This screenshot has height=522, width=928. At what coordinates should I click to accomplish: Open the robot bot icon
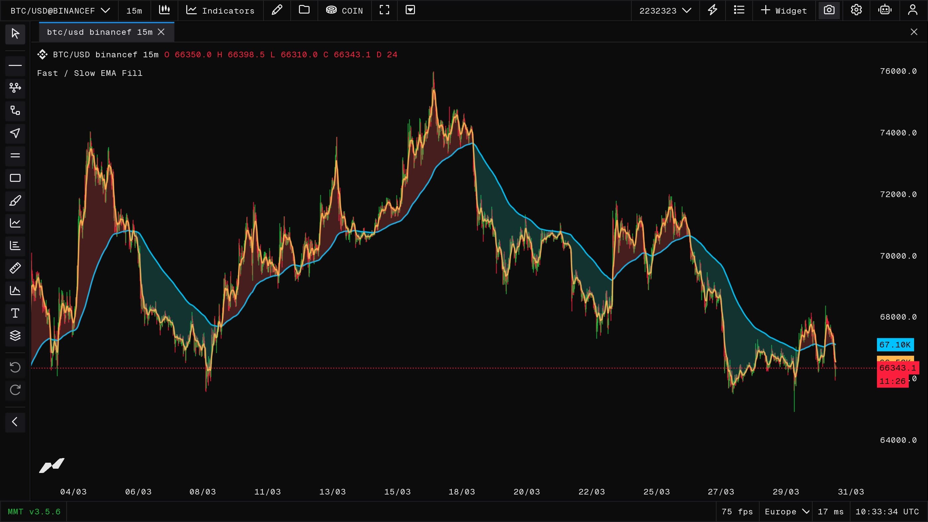coord(885,10)
